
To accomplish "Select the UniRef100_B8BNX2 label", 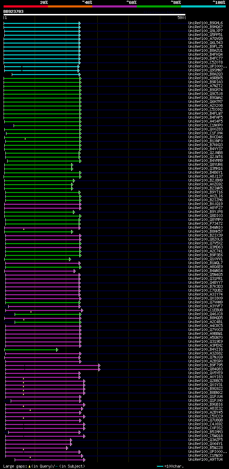I will click(x=205, y=393).
